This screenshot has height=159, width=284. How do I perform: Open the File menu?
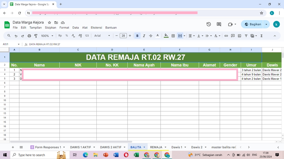[x=15, y=28]
